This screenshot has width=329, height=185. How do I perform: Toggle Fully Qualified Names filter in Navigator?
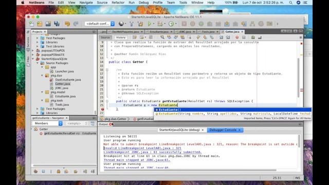(x=76, y=171)
